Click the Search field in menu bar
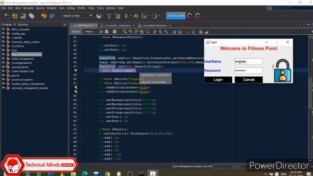Viewport: 313px width, 176px height. click(x=291, y=8)
